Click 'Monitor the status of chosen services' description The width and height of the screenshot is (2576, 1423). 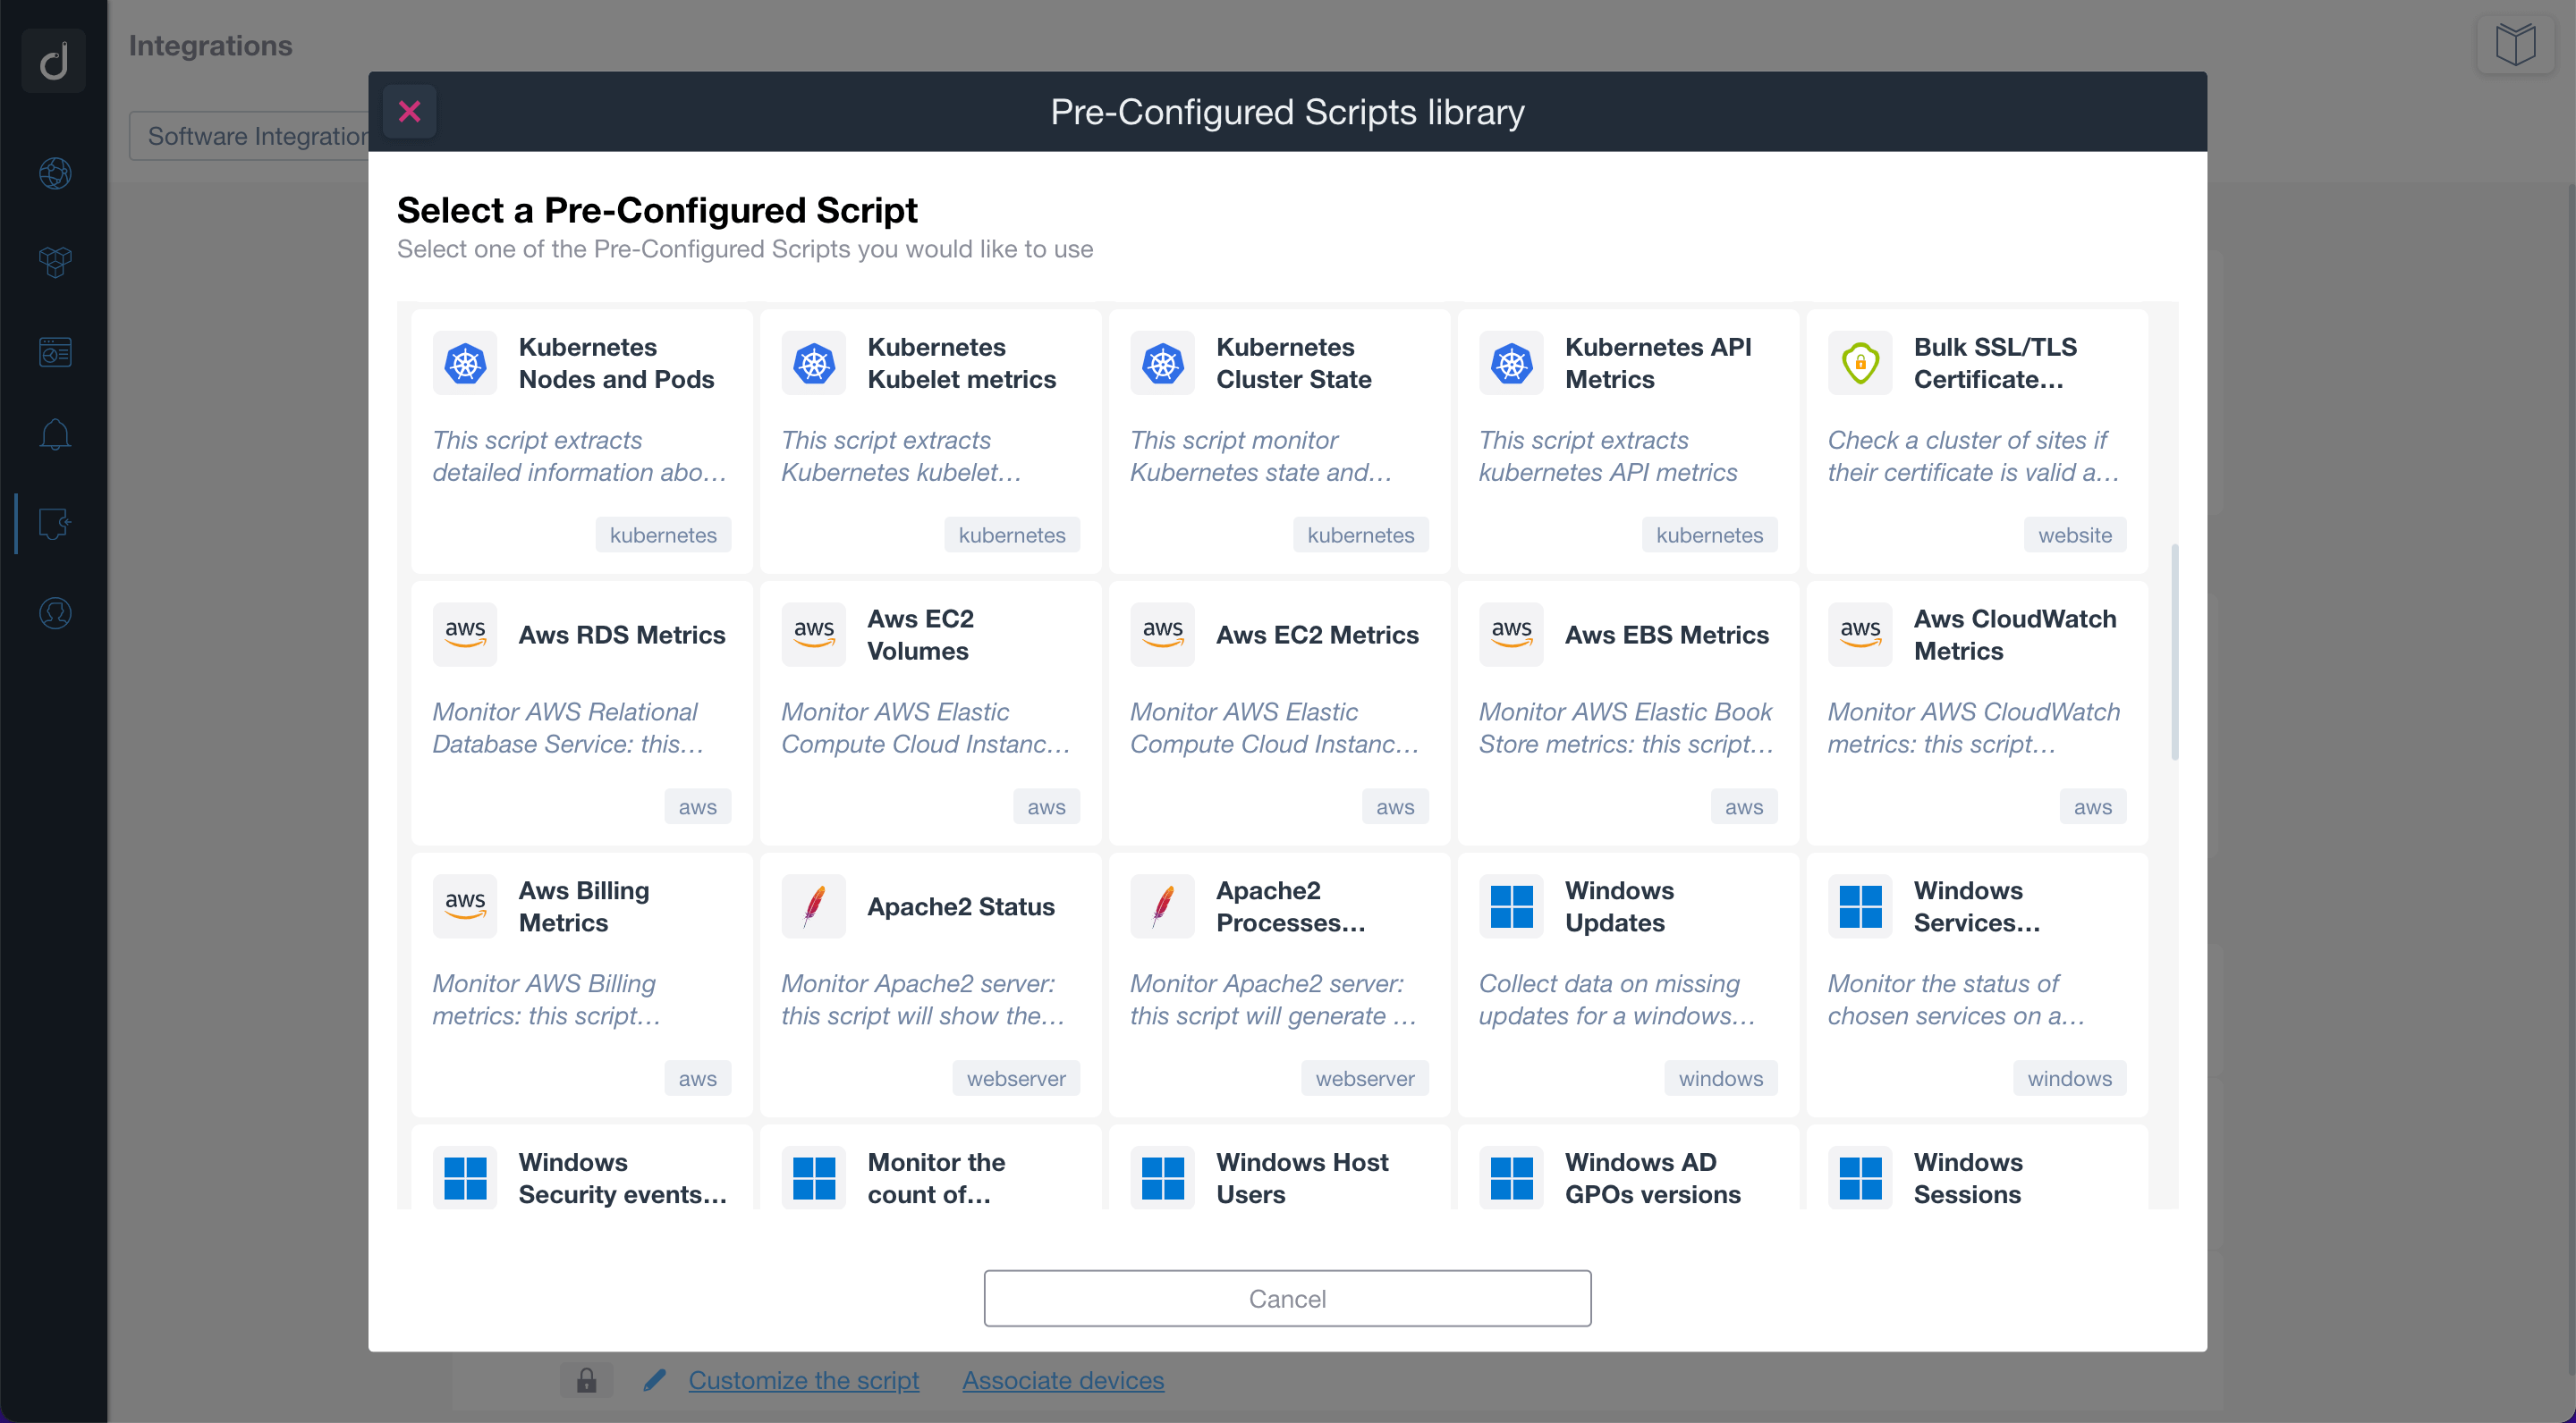(1956, 999)
